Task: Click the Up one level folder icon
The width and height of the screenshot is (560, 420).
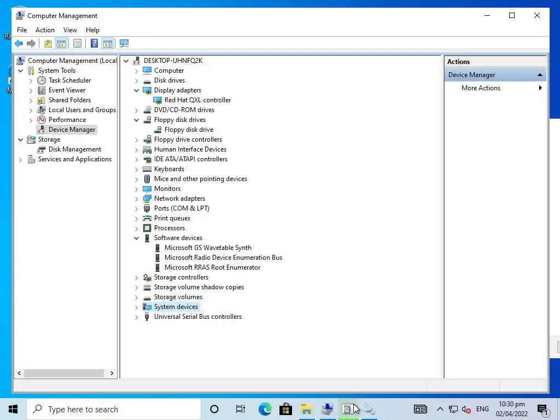Action: tap(48, 44)
